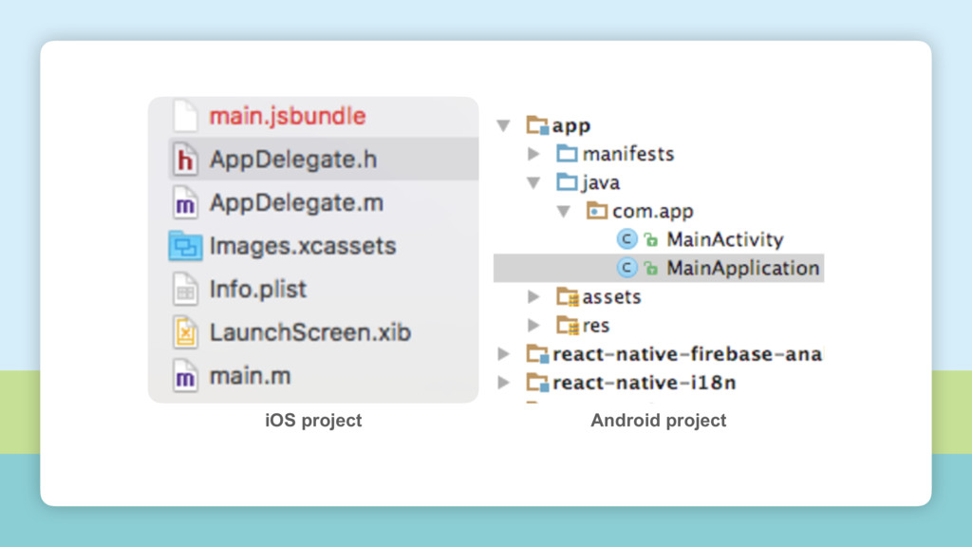
Task: Select the java label
Action: tap(601, 183)
